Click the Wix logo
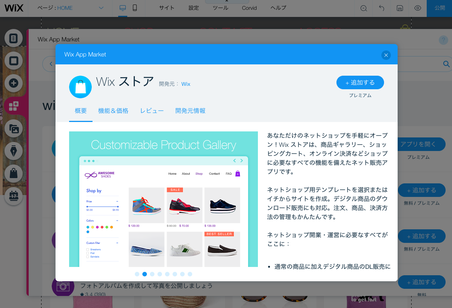The width and height of the screenshot is (452, 308). click(x=14, y=8)
